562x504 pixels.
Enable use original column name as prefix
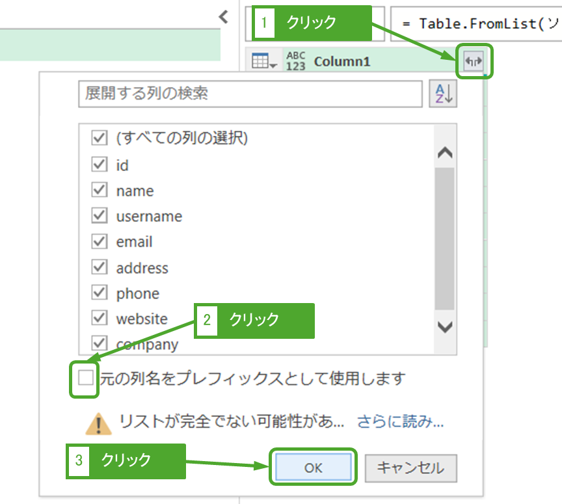(85, 378)
